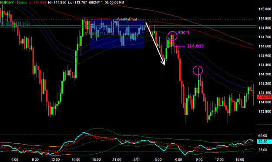
Task: Click the WeeklyPivot line label
Action: (127, 19)
